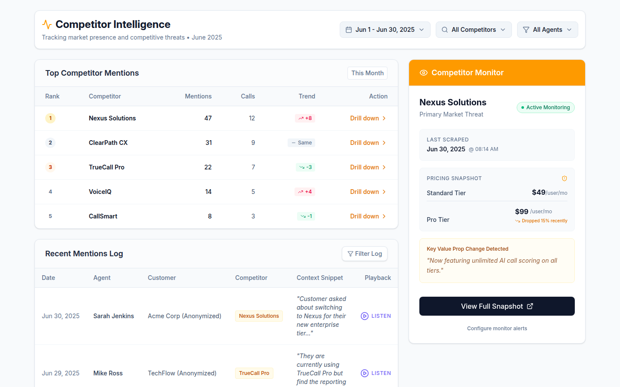Click the Active Monitoring status badge
This screenshot has width=620, height=387.
coord(546,107)
